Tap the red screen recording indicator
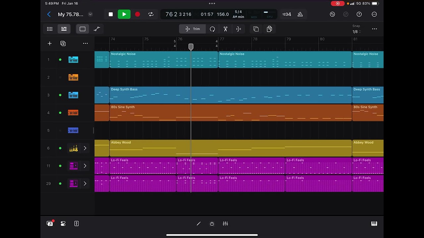 coord(338,3)
